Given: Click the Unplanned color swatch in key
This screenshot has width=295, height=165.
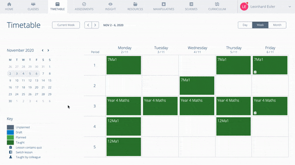Looking at the screenshot, I should 10,127.
